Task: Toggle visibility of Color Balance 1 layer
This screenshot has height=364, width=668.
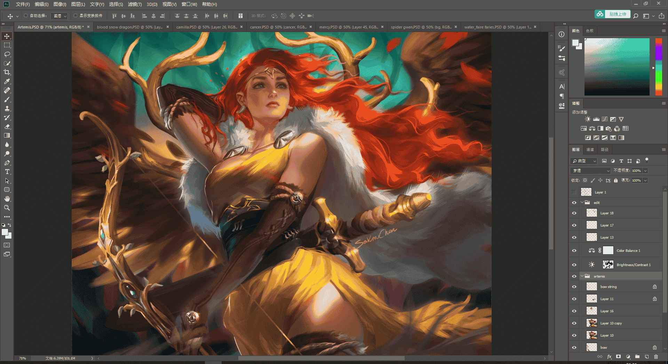Action: [x=574, y=251]
